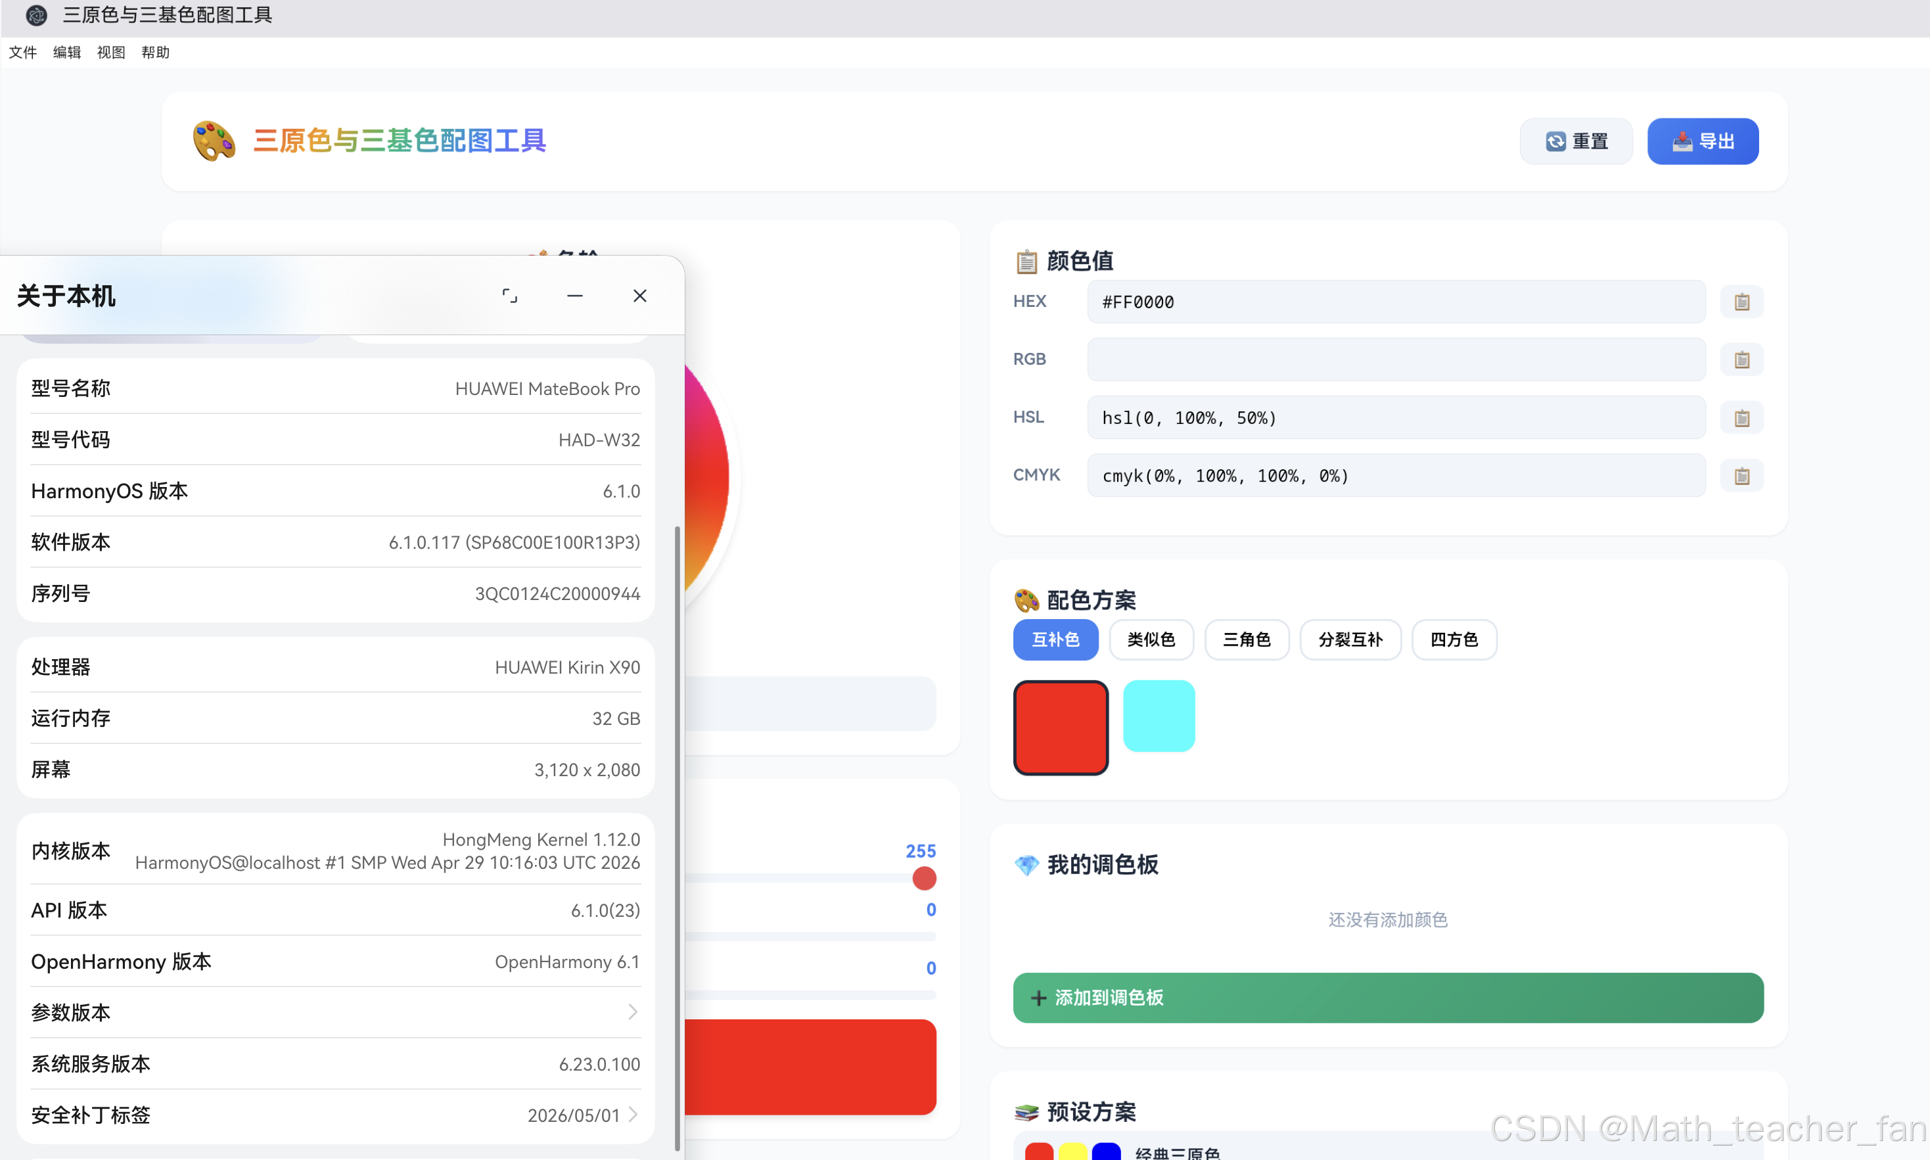The image size is (1930, 1160).
Task: Click the 颜色值 clipboard section icon
Action: click(x=1026, y=261)
